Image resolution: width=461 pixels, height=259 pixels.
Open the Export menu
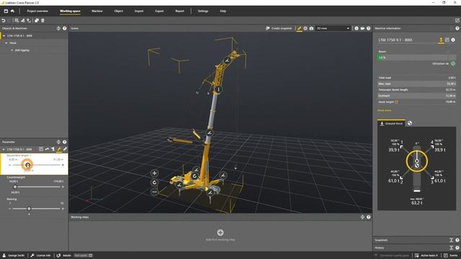[x=159, y=12]
